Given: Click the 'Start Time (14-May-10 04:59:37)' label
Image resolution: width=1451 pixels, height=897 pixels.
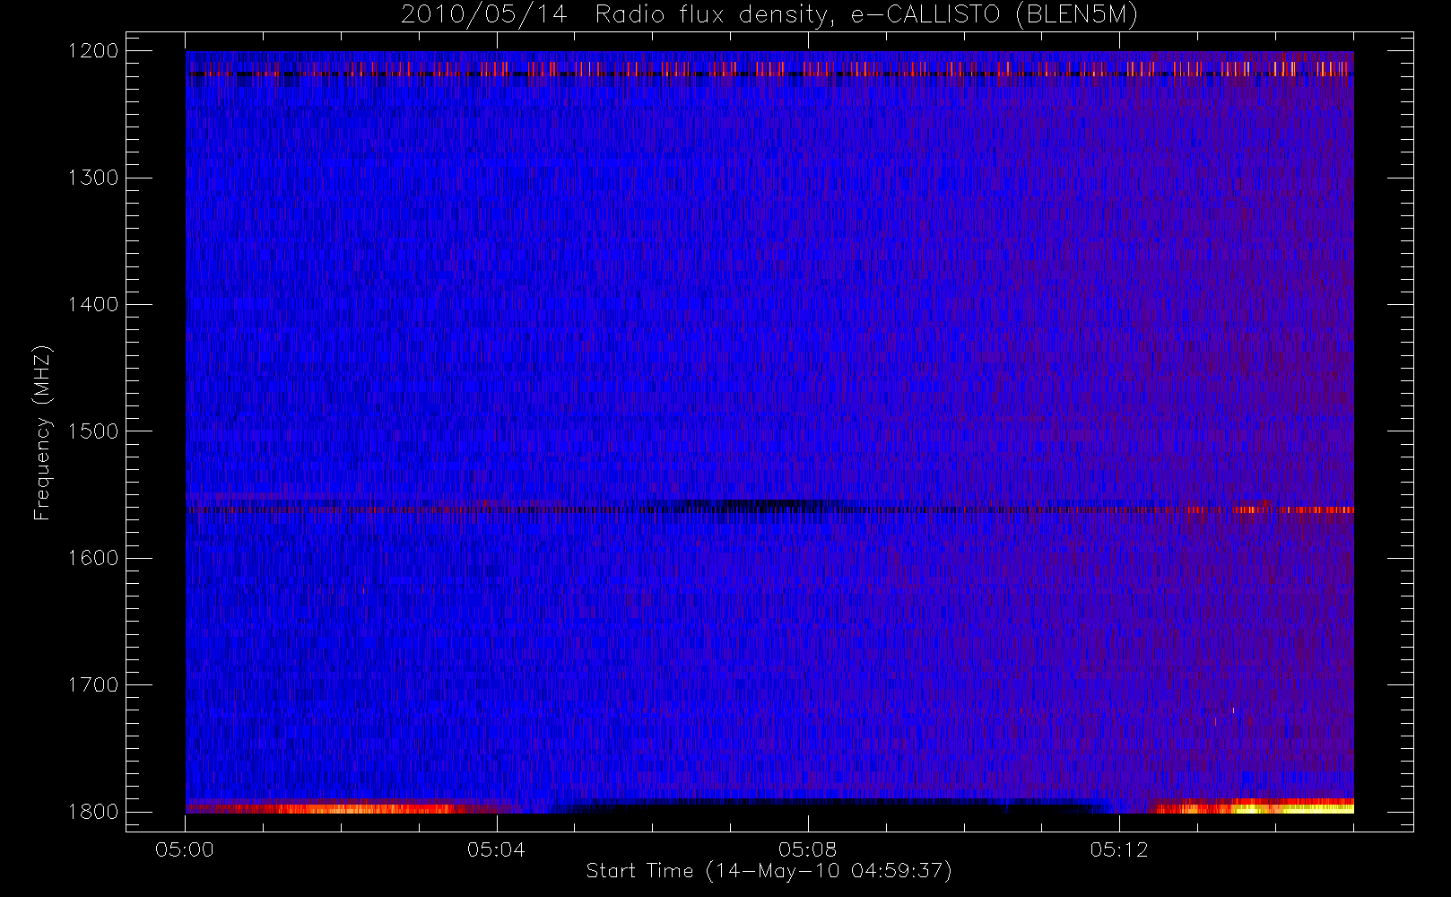Looking at the screenshot, I should [x=769, y=871].
